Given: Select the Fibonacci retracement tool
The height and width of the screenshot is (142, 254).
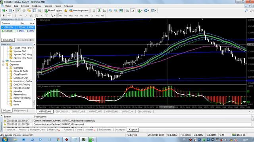Looking at the screenshot, I should 36,16.
